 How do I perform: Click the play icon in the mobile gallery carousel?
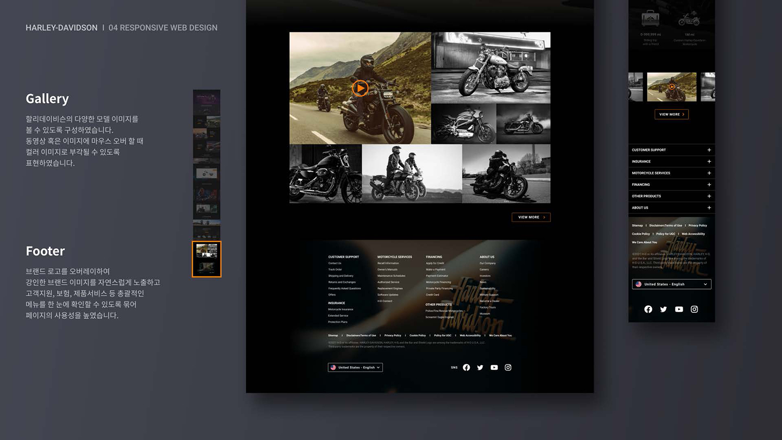tap(672, 87)
